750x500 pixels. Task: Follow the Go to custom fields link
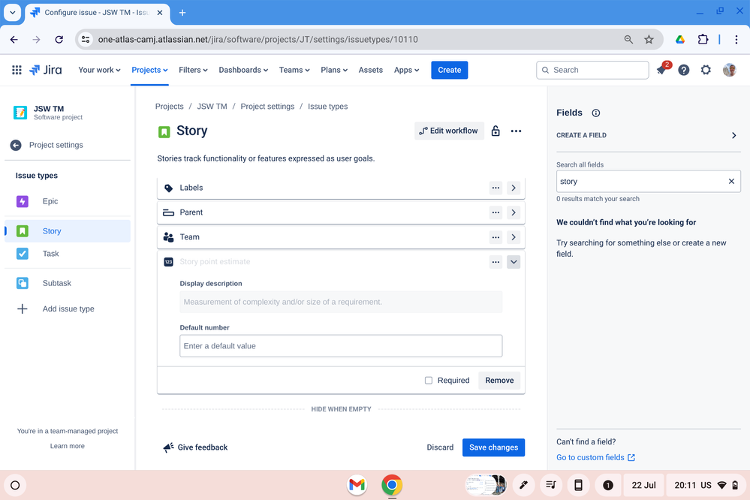click(590, 456)
